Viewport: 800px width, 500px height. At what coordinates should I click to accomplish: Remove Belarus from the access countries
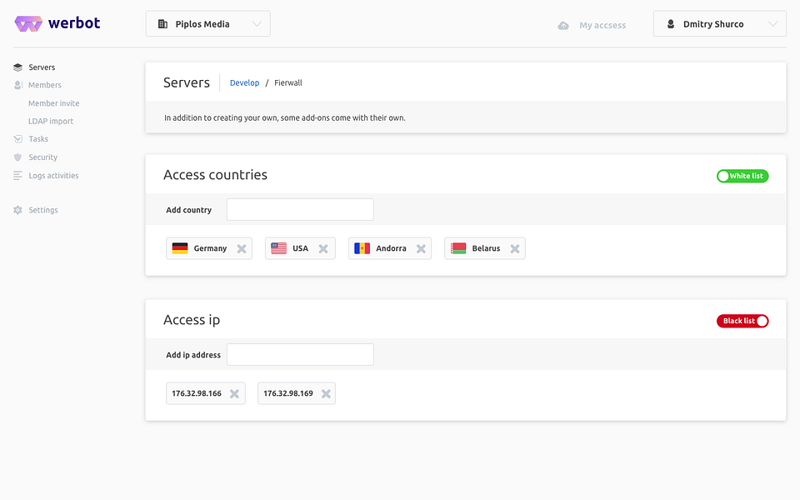click(x=515, y=249)
